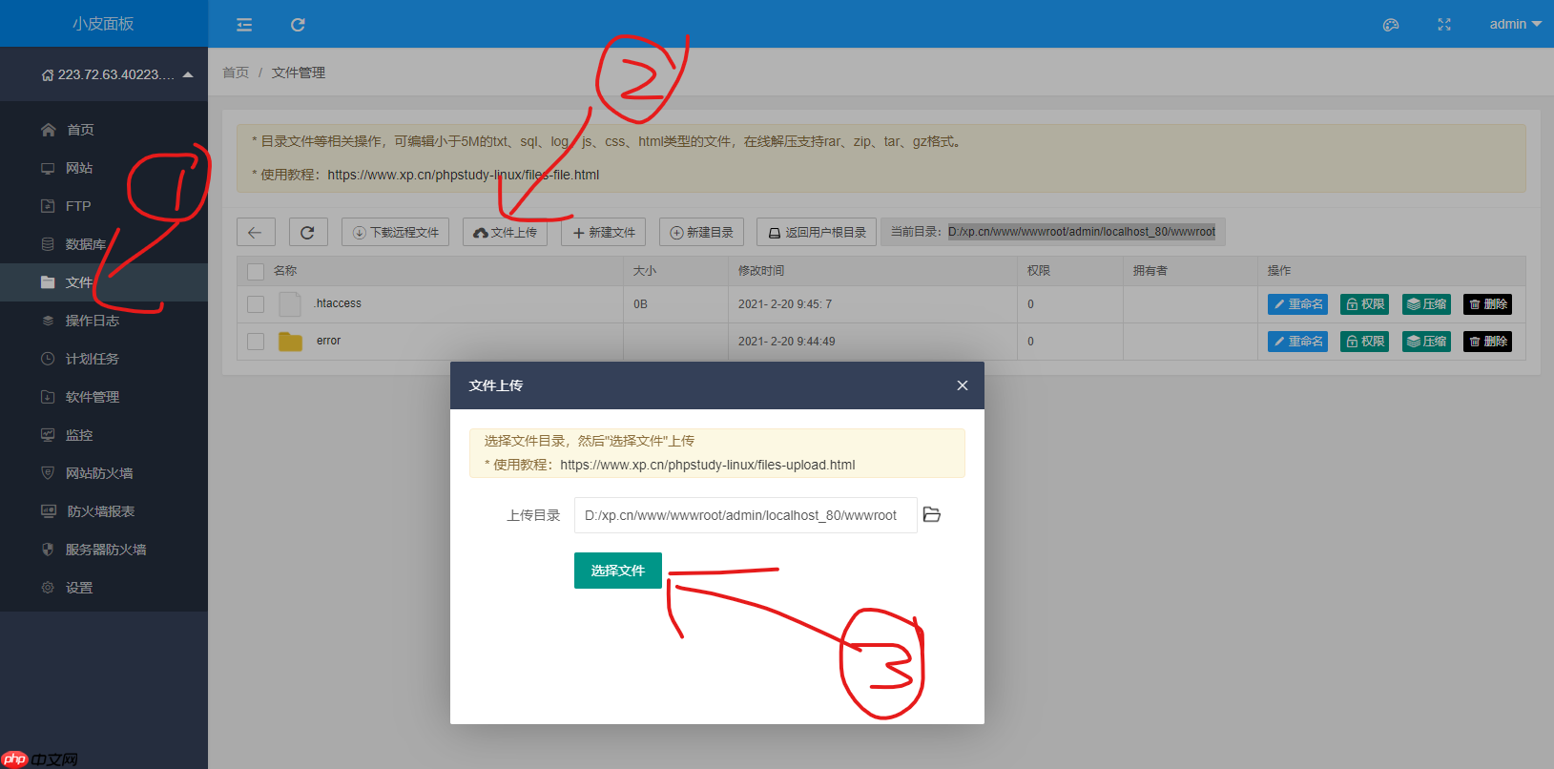This screenshot has width=1554, height=769.
Task: Click 压缩 for error folder
Action: [1426, 342]
